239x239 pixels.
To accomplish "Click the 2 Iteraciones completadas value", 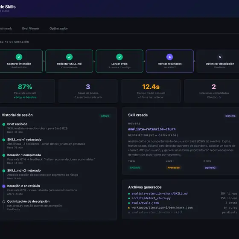I will click(214, 87).
